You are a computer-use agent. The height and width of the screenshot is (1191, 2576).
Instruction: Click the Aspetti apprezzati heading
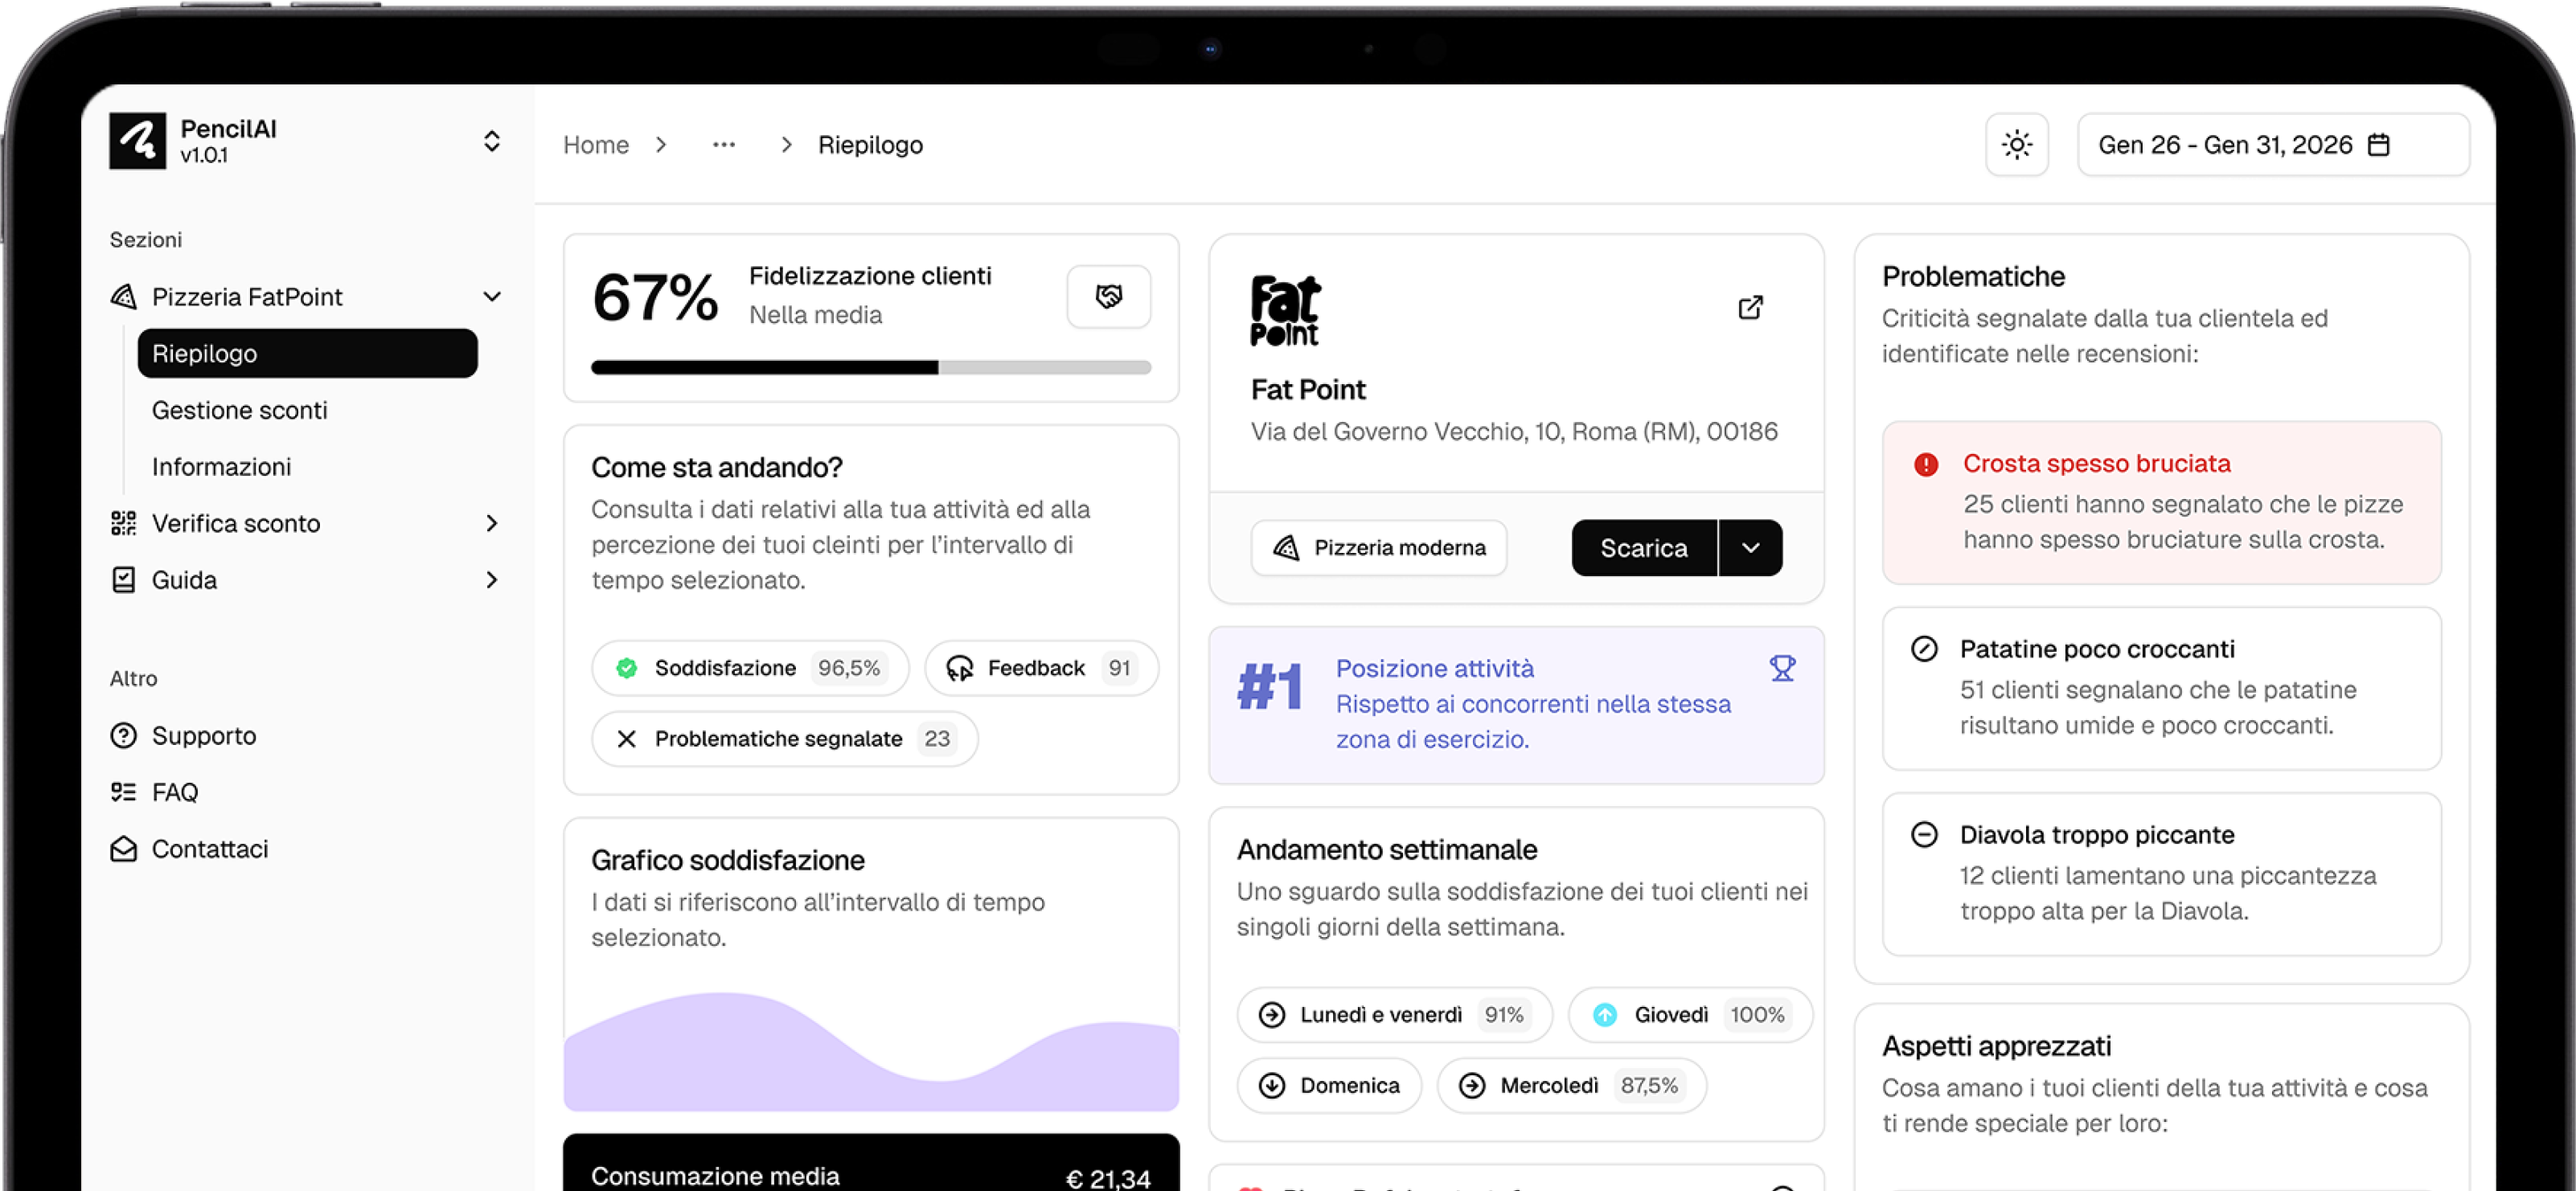pos(1996,1046)
